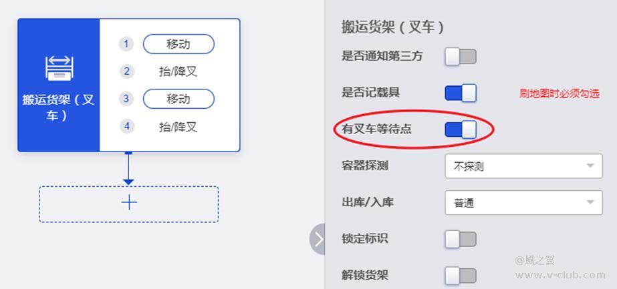Enable the 解锁货架 switch

tap(461, 276)
